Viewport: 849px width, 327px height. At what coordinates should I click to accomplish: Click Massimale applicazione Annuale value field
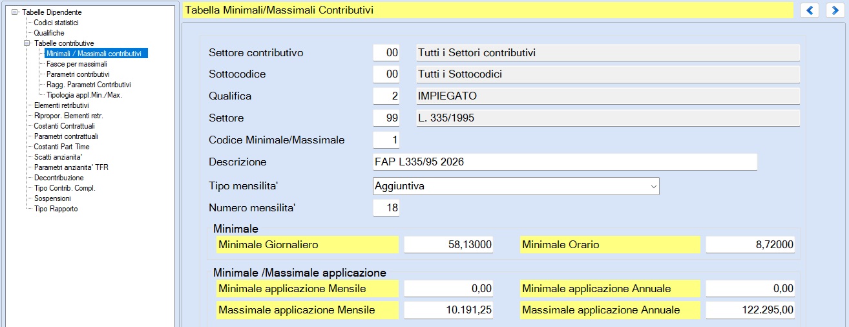tap(750, 310)
